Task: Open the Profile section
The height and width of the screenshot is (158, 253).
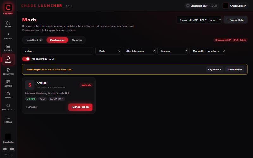Action: [x=8, y=48]
